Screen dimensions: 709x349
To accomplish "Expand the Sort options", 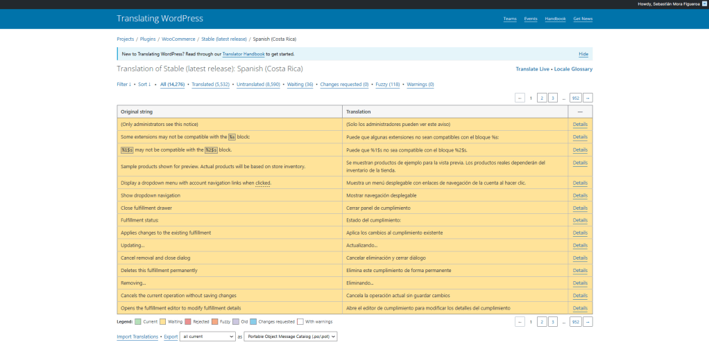I will [x=144, y=84].
